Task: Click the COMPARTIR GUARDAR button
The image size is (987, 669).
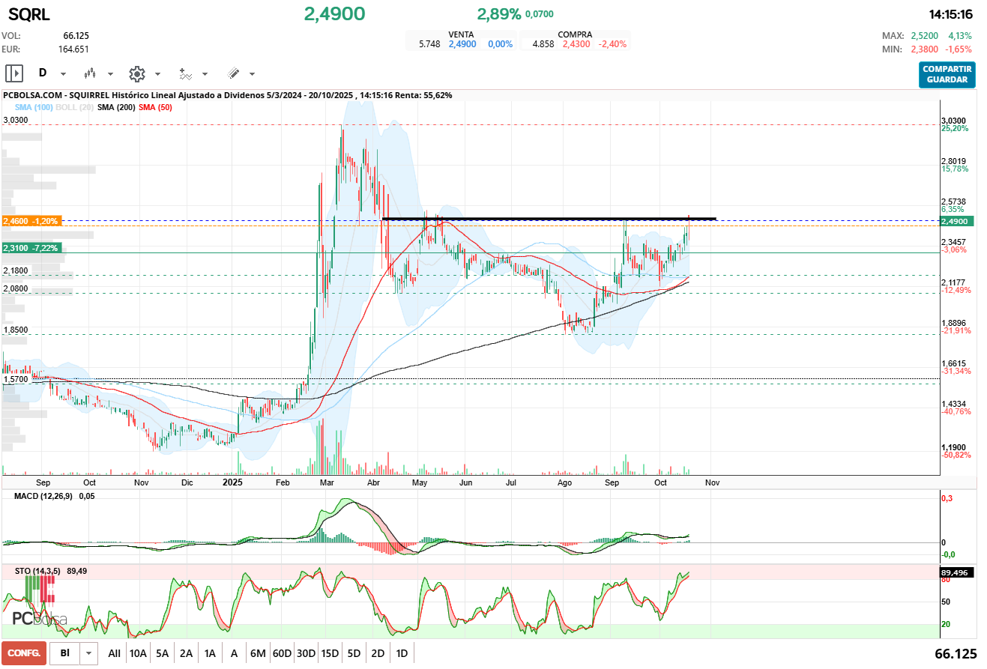Action: 947,75
